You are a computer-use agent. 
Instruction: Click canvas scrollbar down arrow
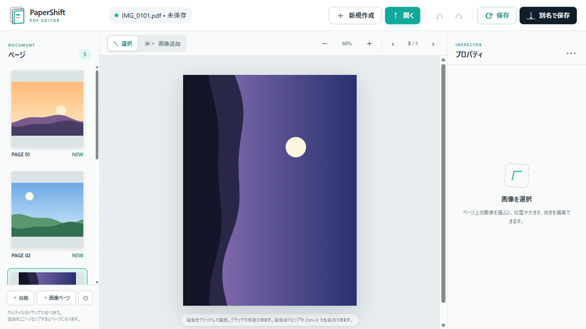pyautogui.click(x=443, y=325)
